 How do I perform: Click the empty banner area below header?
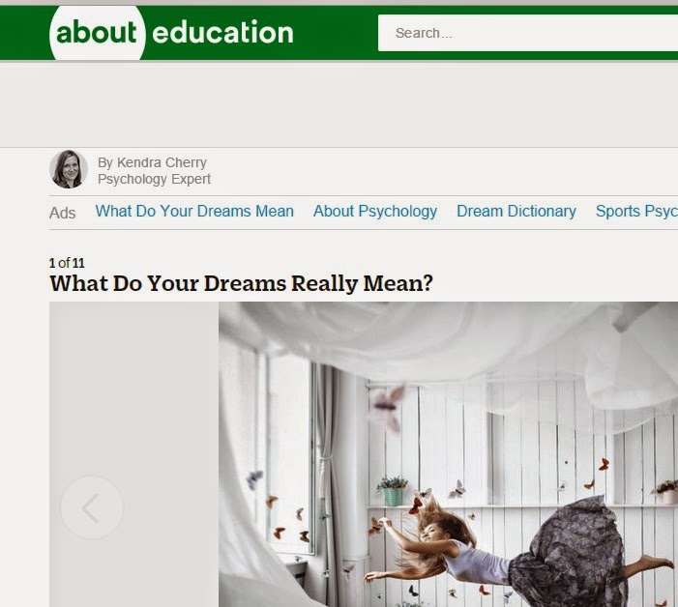click(x=339, y=104)
